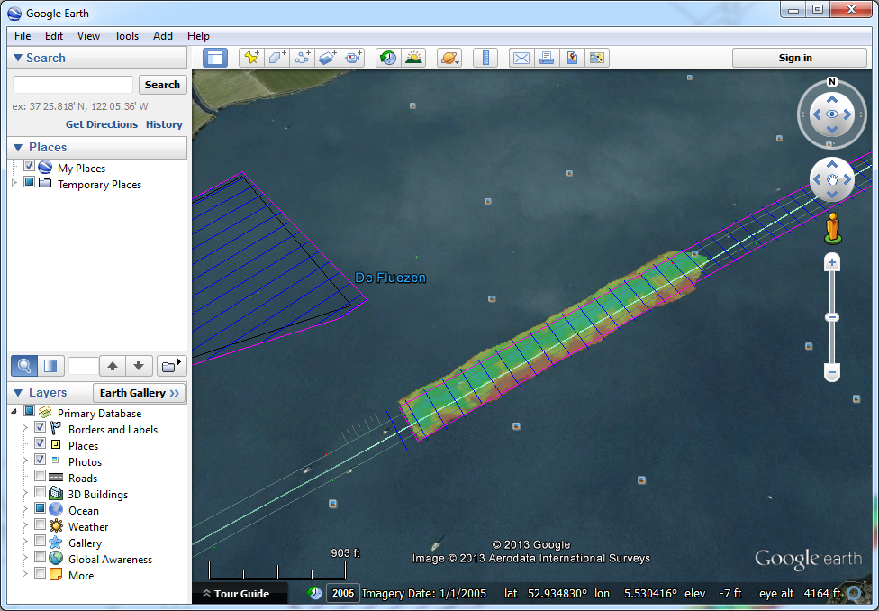Add a polygon using toolbar icon
This screenshot has width=879, height=611.
pyautogui.click(x=276, y=58)
